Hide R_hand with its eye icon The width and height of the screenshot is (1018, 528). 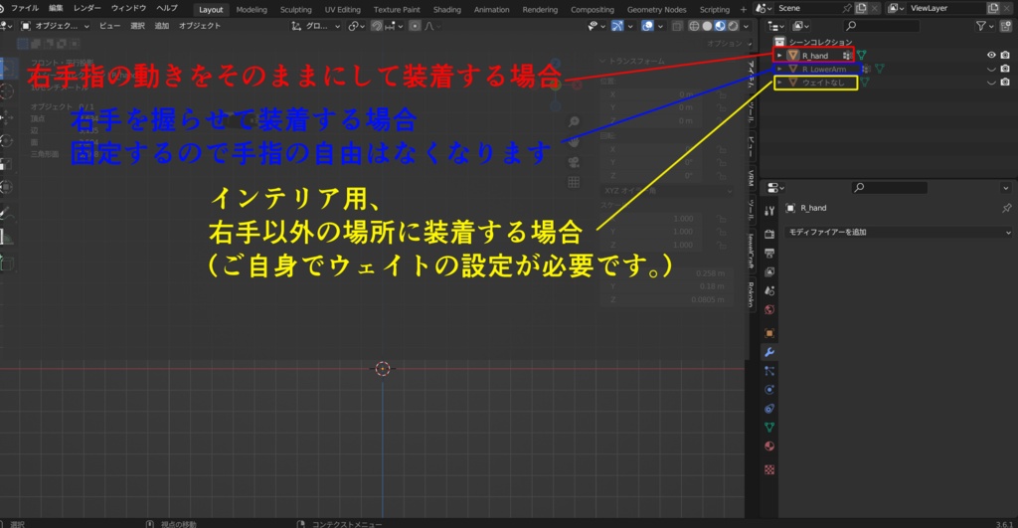coord(991,56)
